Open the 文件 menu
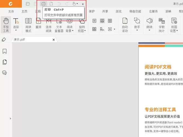Viewport: 183px width, 137px height. tap(11, 12)
